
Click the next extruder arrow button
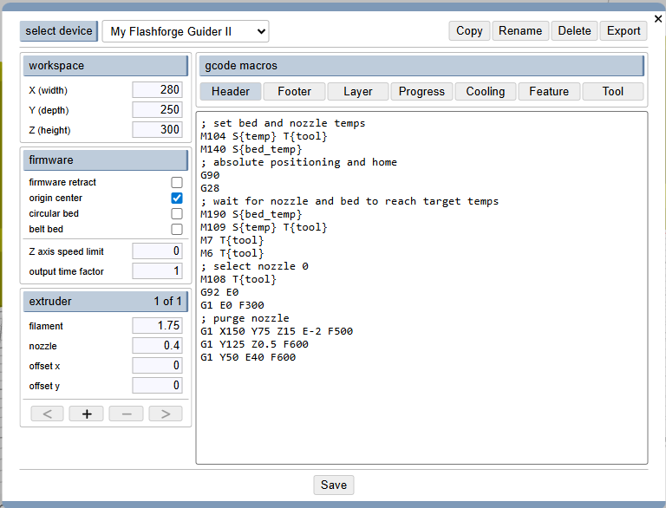click(x=165, y=414)
